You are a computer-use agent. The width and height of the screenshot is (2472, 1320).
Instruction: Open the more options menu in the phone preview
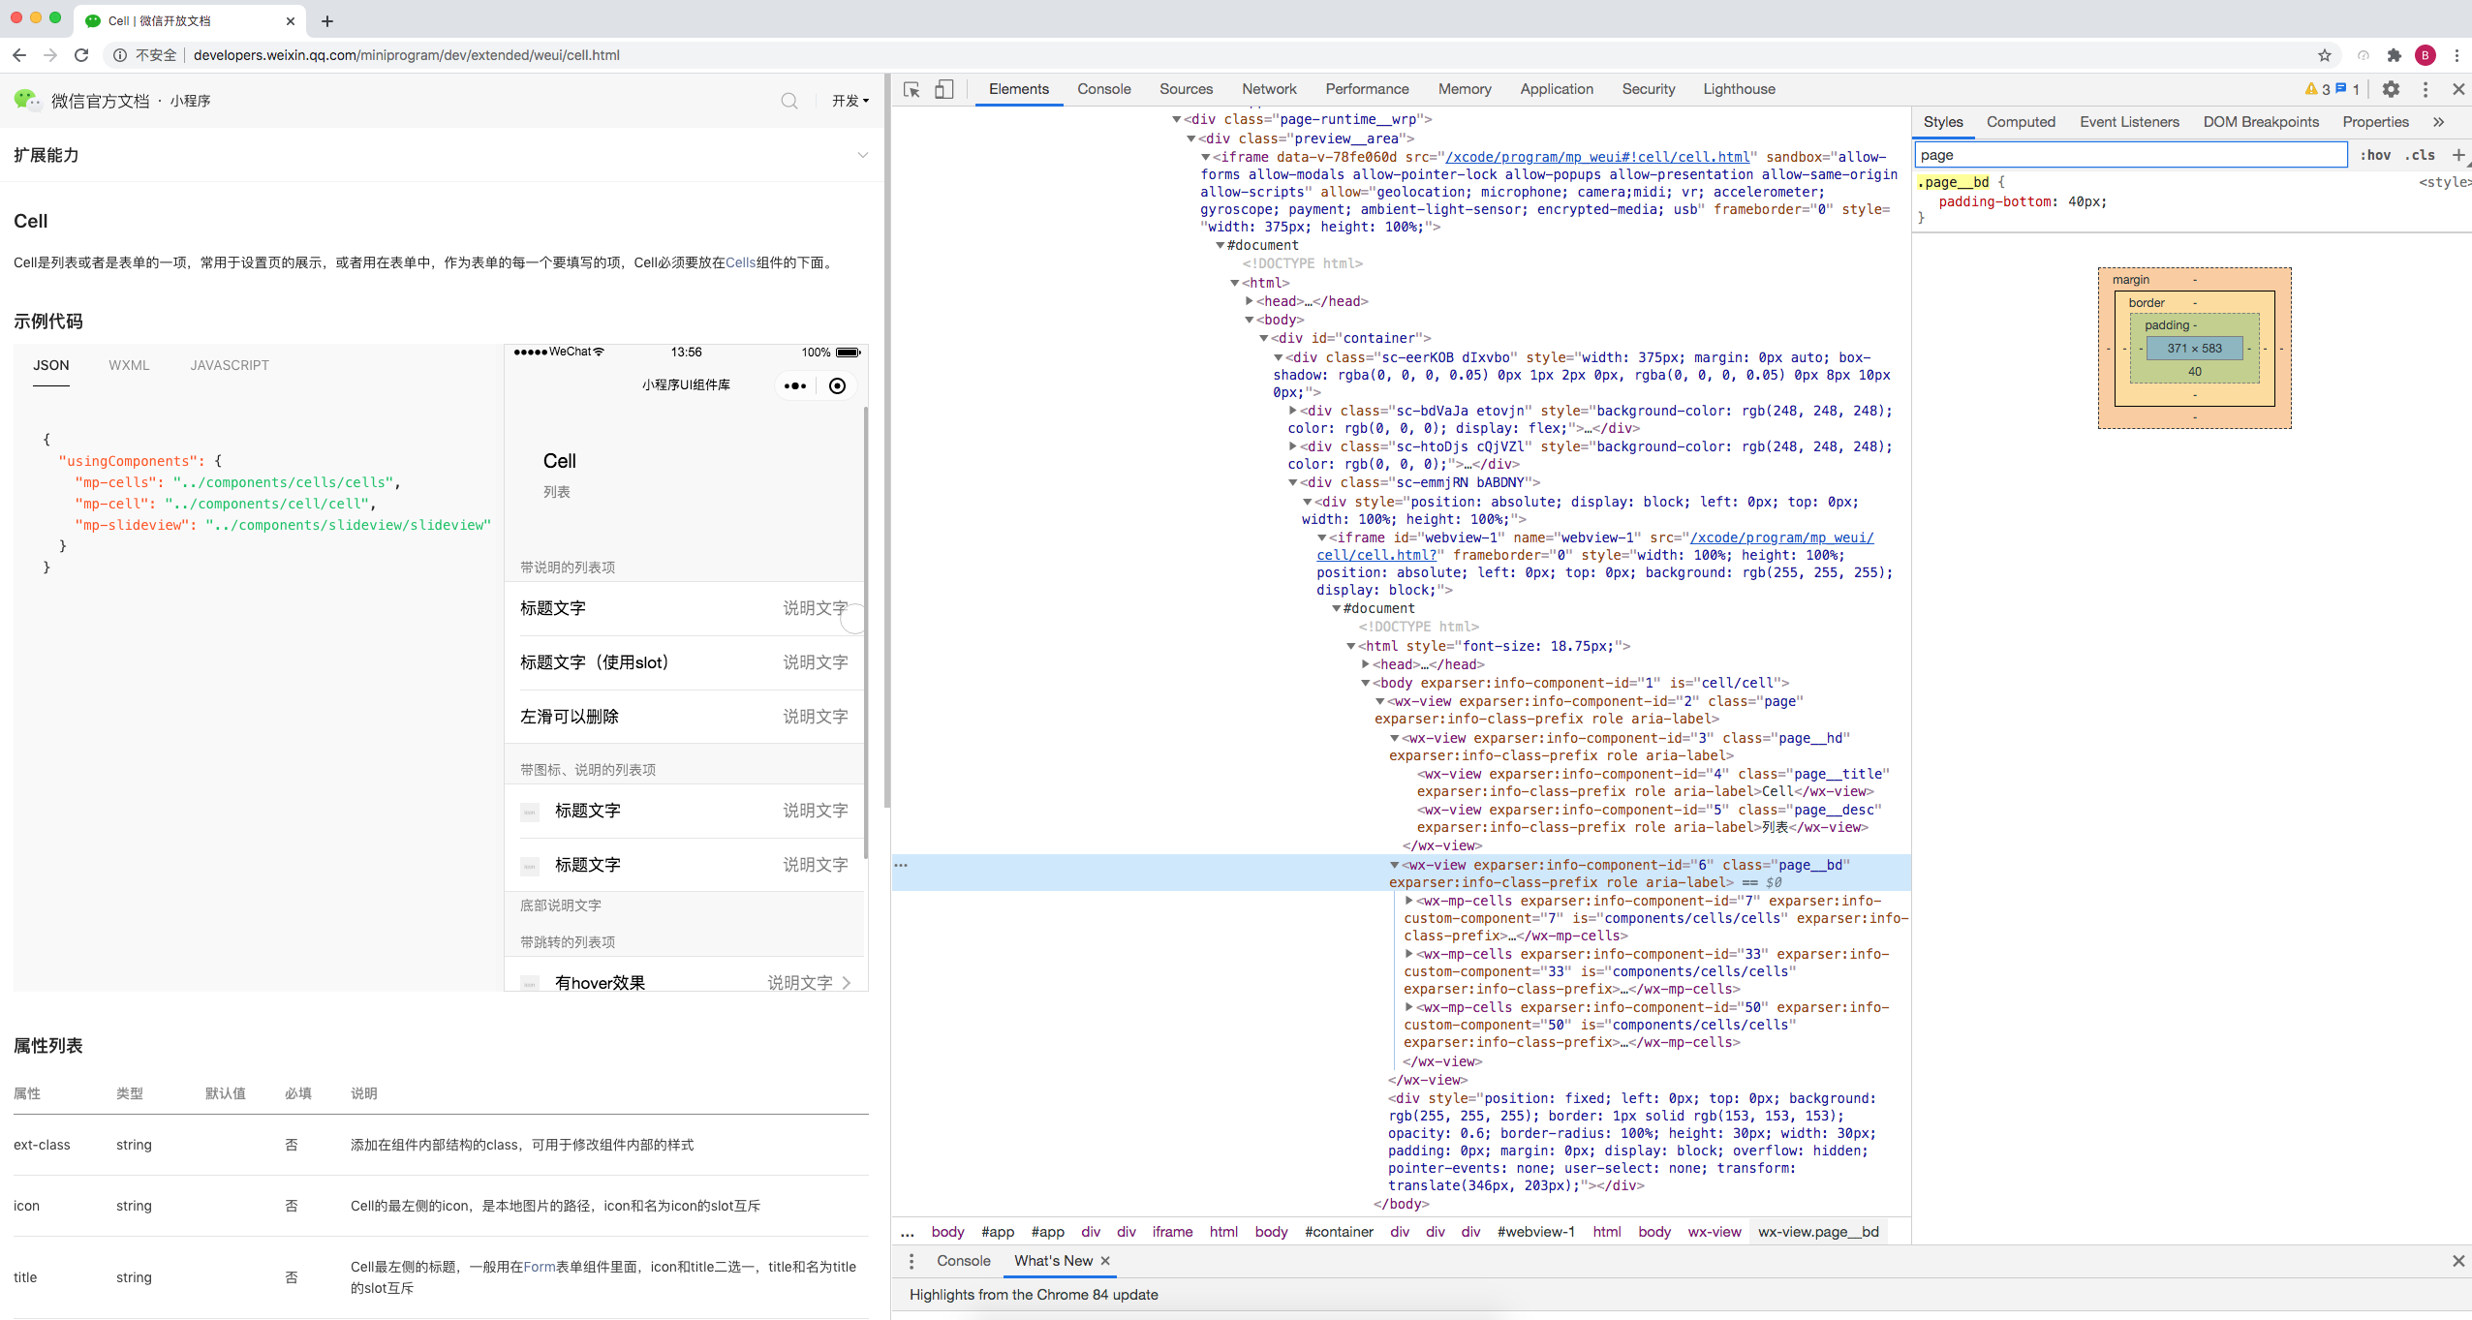tap(795, 385)
